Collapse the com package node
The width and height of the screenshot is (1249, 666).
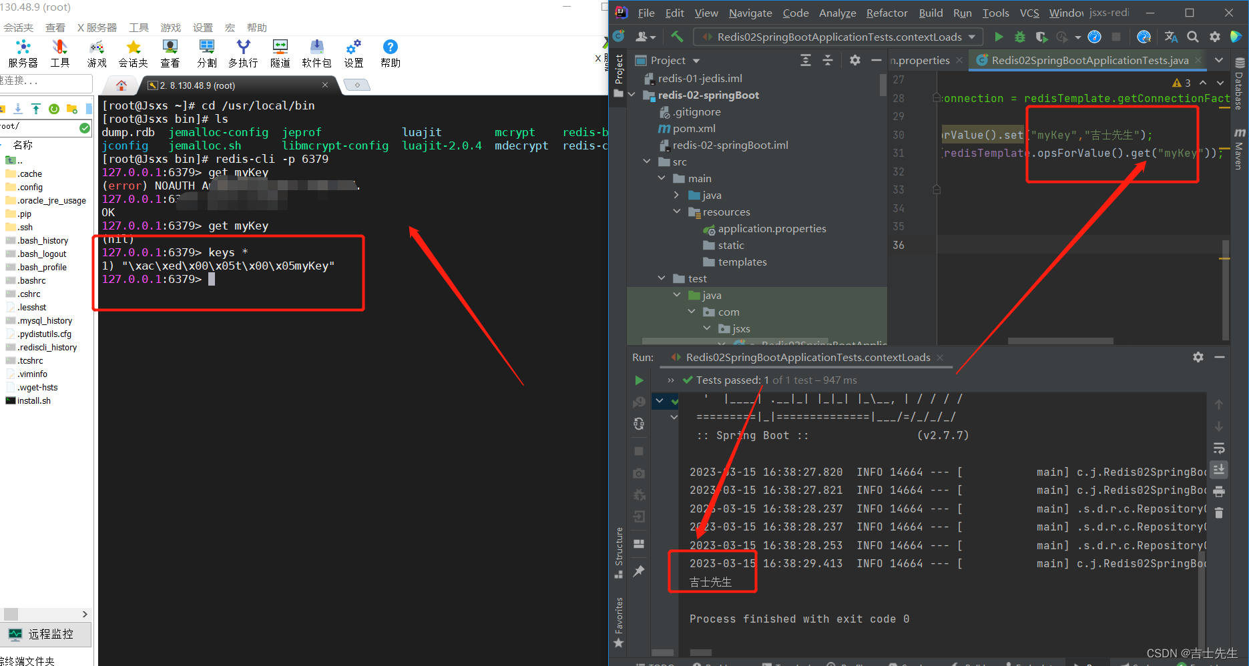click(x=692, y=312)
